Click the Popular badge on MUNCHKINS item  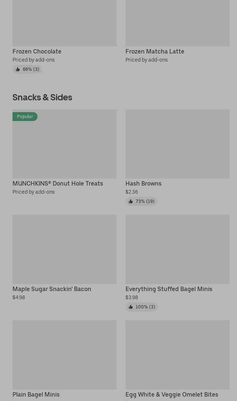25,117
